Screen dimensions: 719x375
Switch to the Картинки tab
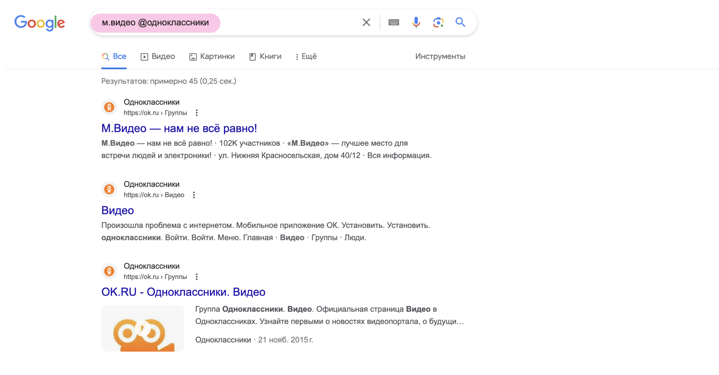tap(212, 56)
